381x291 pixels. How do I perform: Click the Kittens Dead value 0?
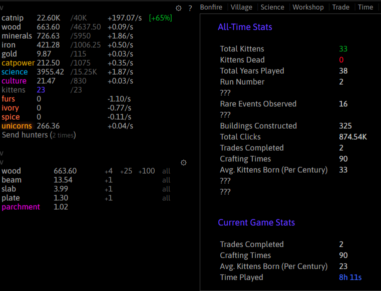pos(341,59)
